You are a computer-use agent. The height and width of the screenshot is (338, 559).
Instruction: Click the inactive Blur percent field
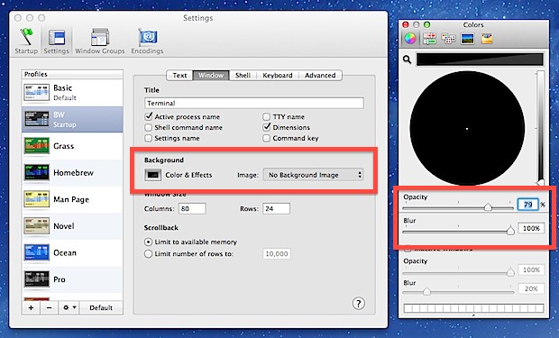click(x=531, y=288)
